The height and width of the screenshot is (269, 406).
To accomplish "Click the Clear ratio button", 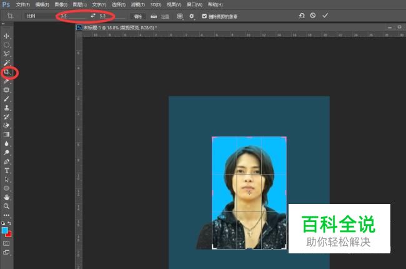I will 137,17.
